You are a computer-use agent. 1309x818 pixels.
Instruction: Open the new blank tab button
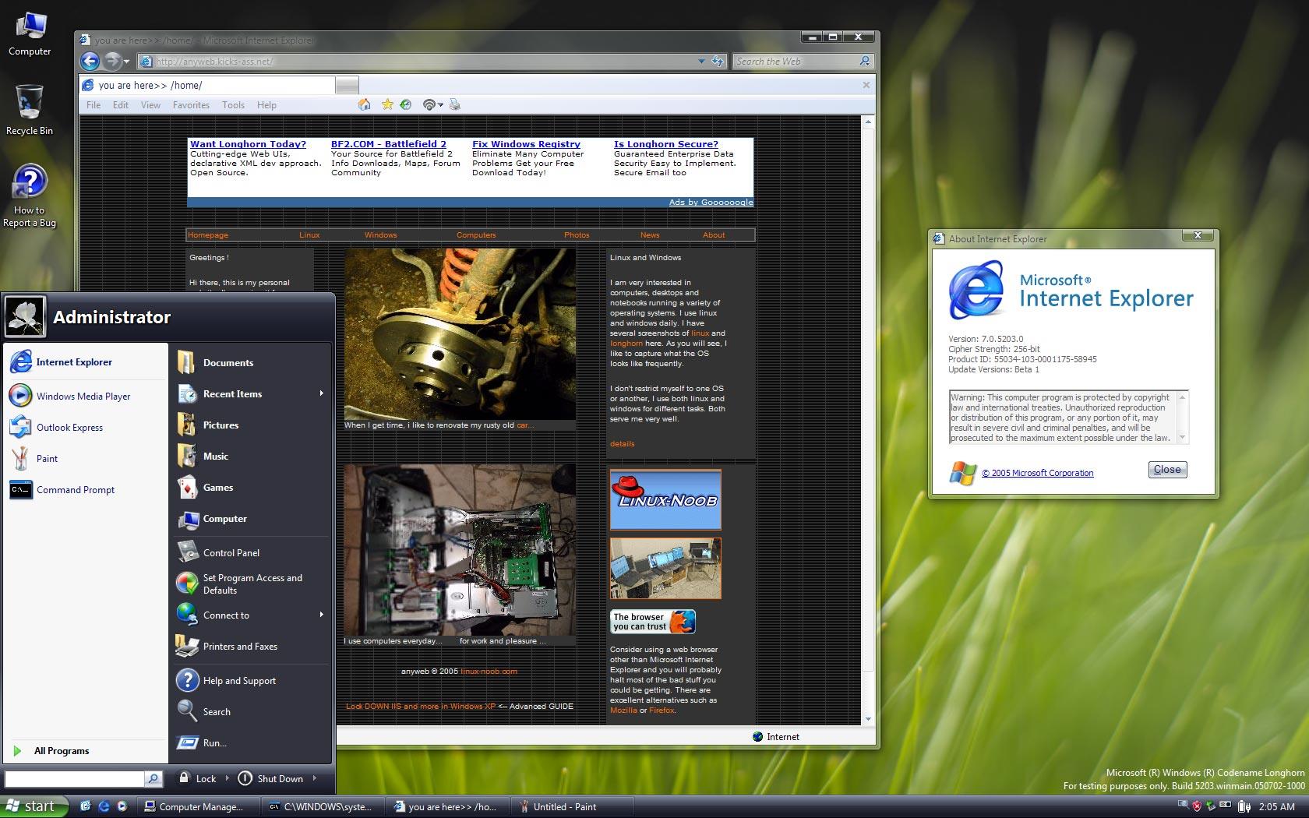(x=347, y=85)
